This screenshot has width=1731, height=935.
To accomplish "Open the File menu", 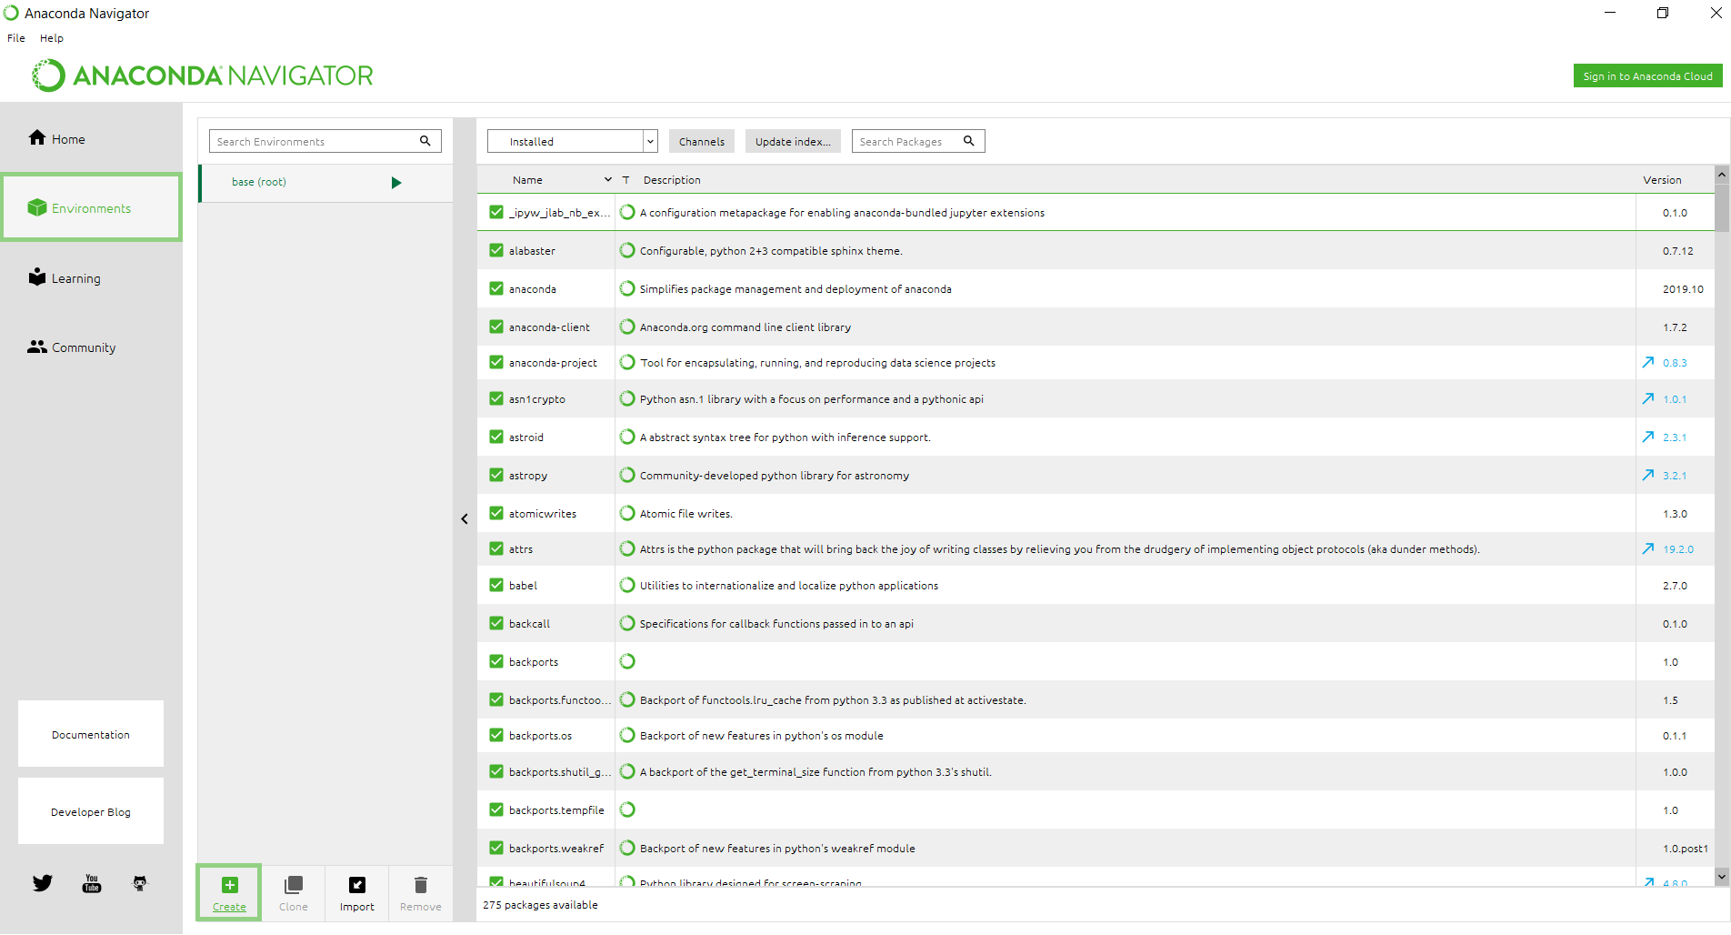I will click(x=16, y=38).
